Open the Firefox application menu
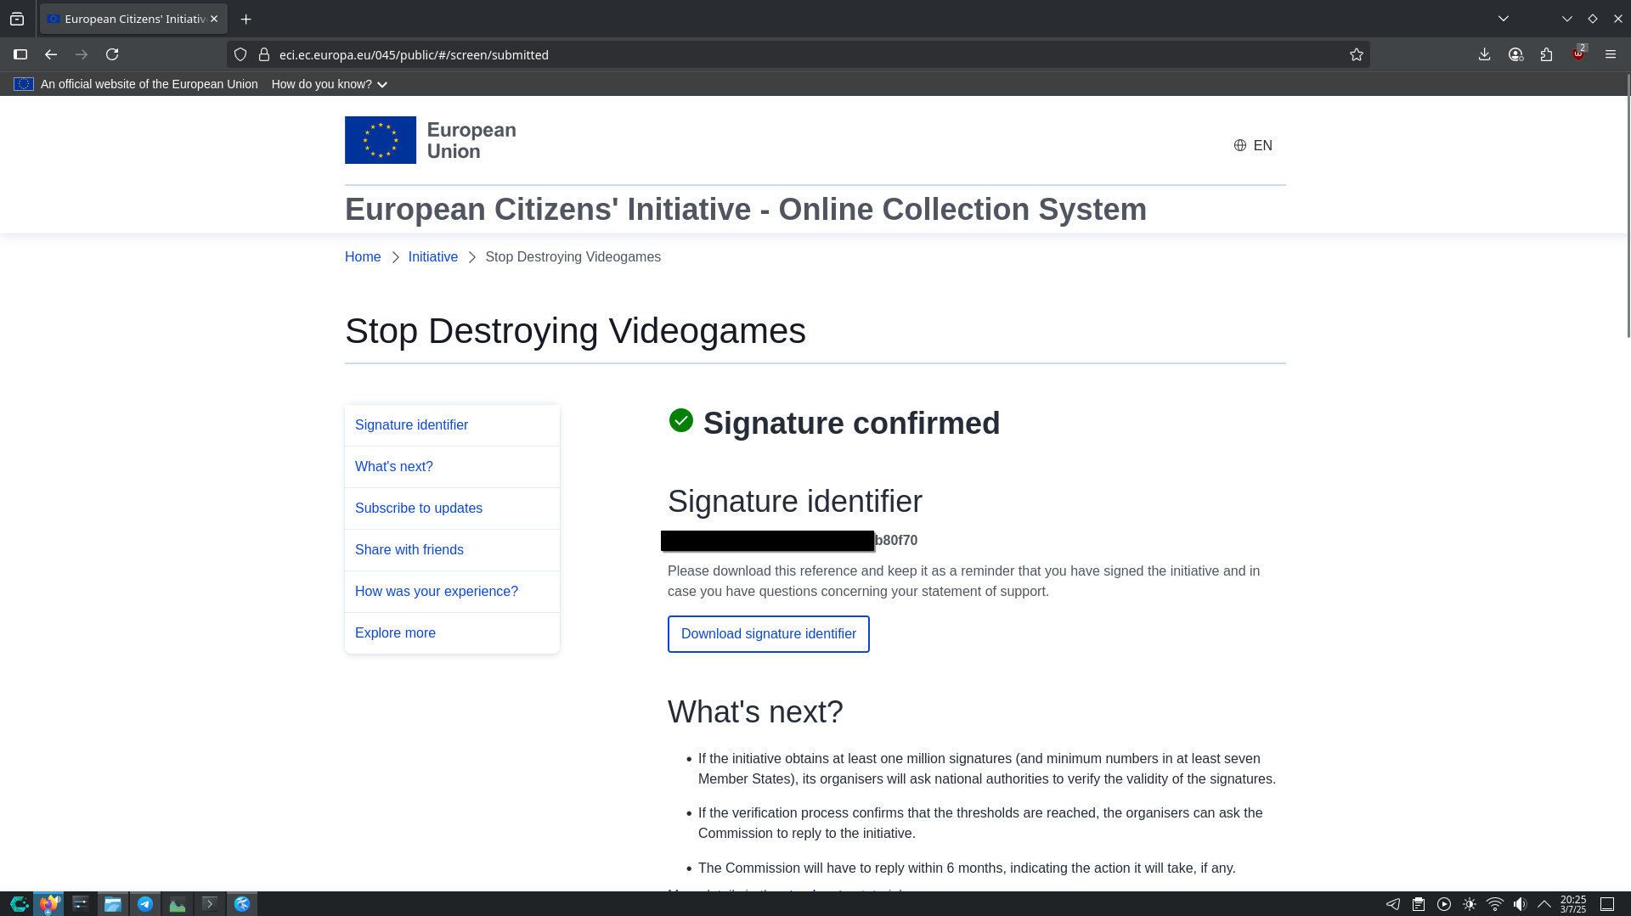This screenshot has height=916, width=1631. pos(1611,54)
